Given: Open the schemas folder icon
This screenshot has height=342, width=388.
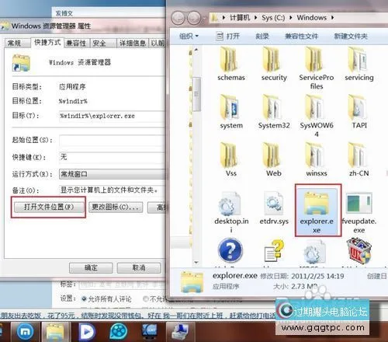Looking at the screenshot, I should (229, 60).
